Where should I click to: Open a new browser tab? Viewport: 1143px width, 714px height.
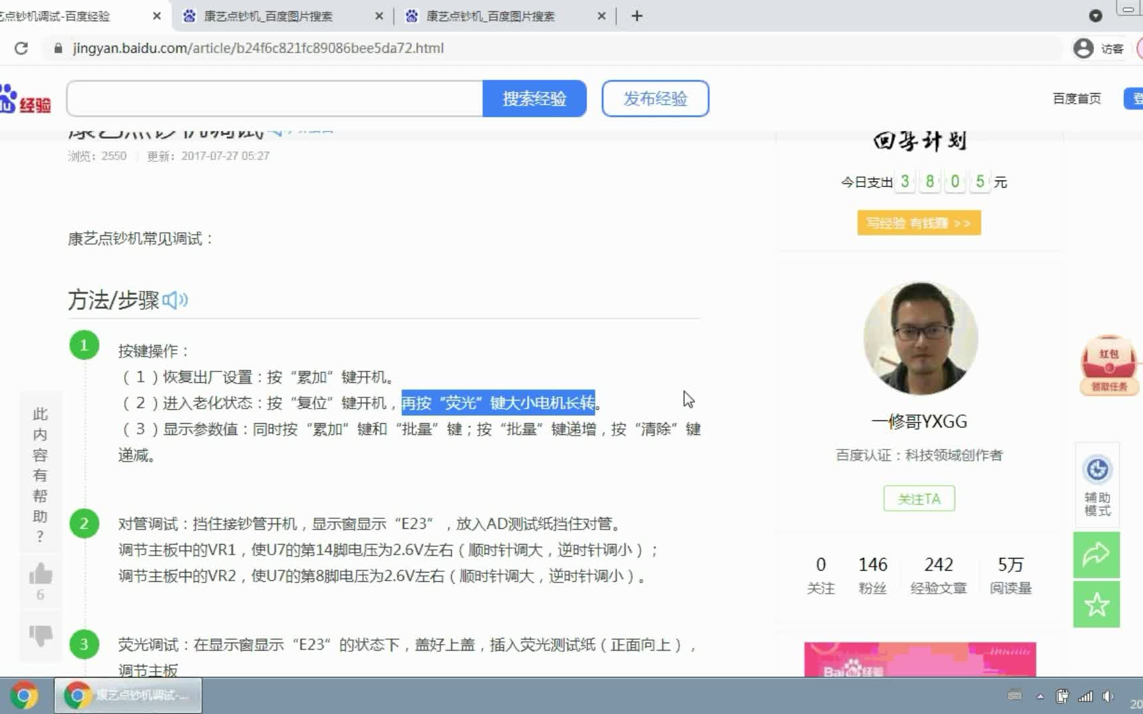click(x=637, y=16)
